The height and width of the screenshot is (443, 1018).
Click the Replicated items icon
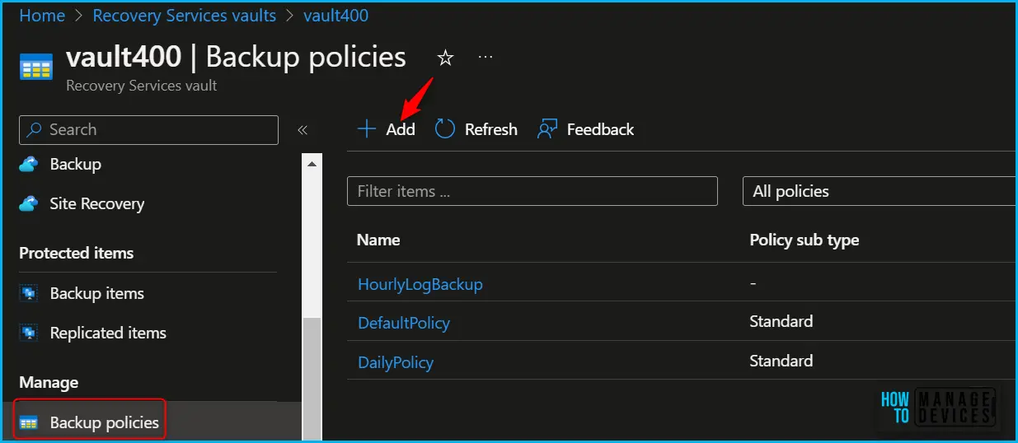tap(29, 333)
